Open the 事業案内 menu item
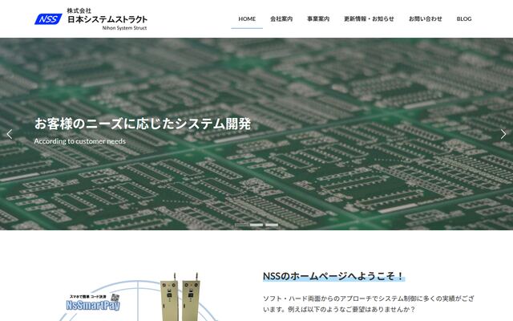Screen dimensions: 513x321 tap(318, 19)
